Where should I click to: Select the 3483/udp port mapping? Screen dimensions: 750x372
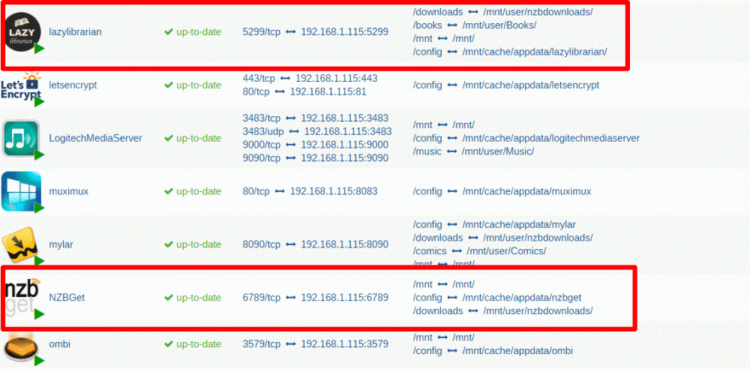point(317,131)
